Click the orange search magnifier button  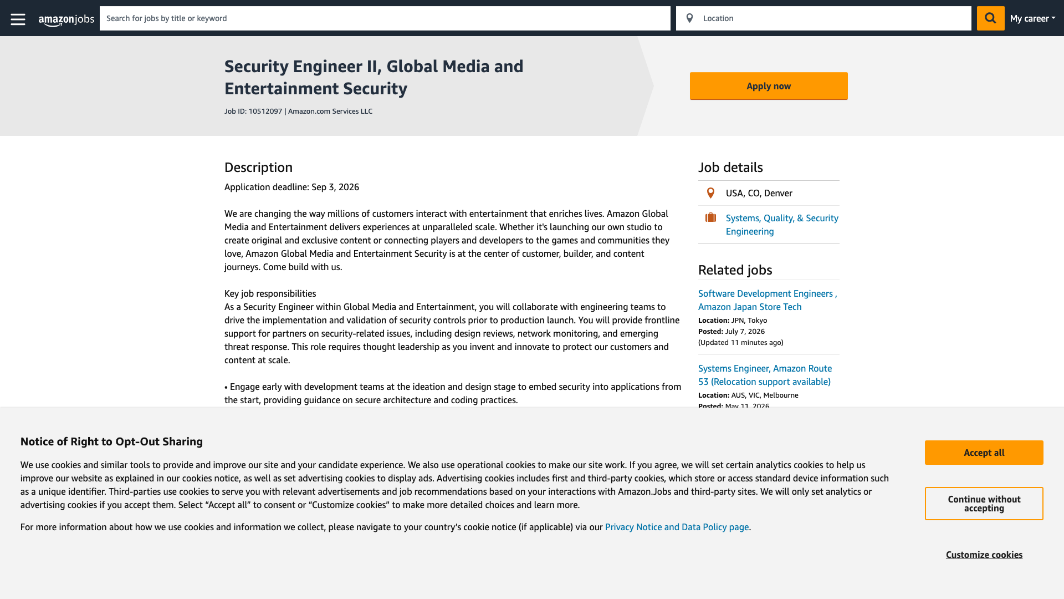click(990, 18)
